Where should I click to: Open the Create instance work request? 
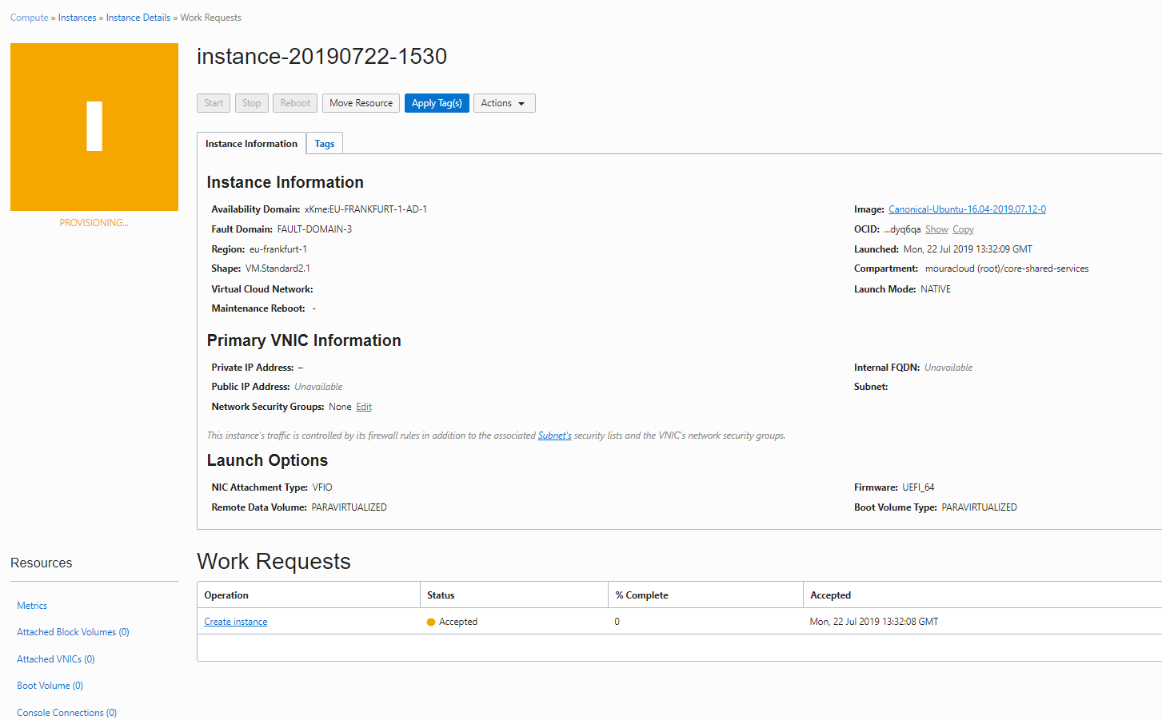coord(235,621)
